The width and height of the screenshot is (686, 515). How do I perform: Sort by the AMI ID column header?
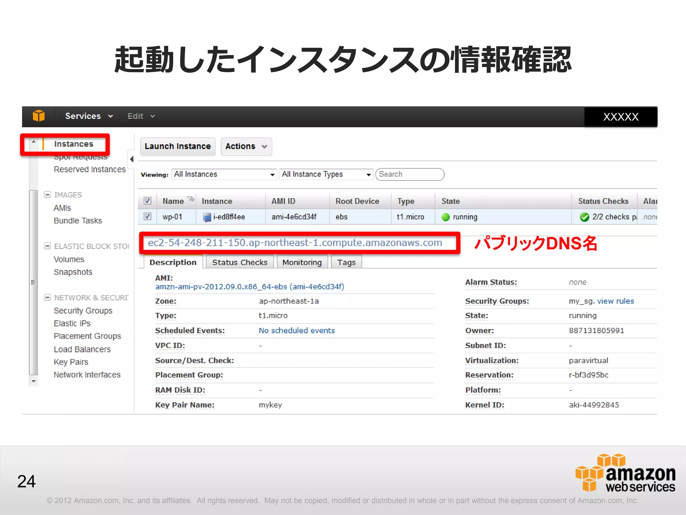coord(283,201)
